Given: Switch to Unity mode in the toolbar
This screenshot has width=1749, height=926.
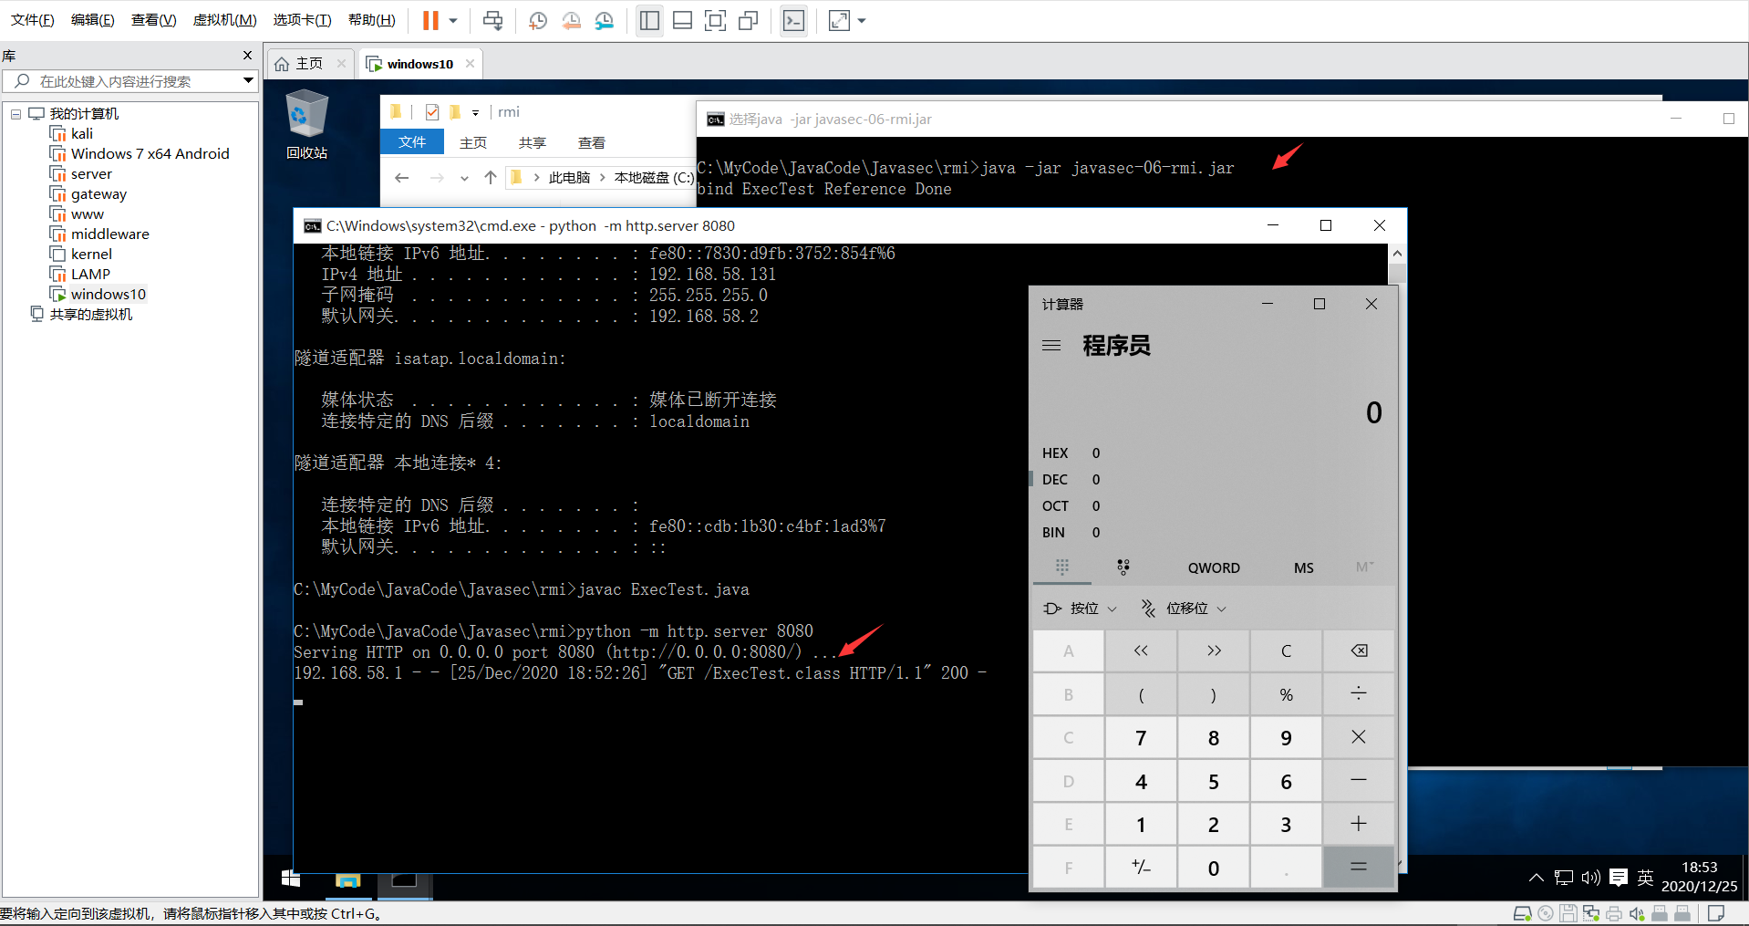Looking at the screenshot, I should [x=749, y=20].
